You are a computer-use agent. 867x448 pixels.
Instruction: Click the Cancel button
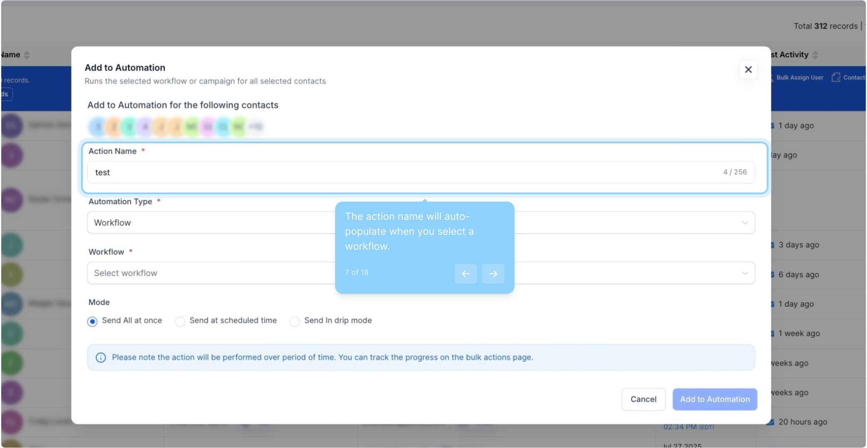tap(643, 399)
